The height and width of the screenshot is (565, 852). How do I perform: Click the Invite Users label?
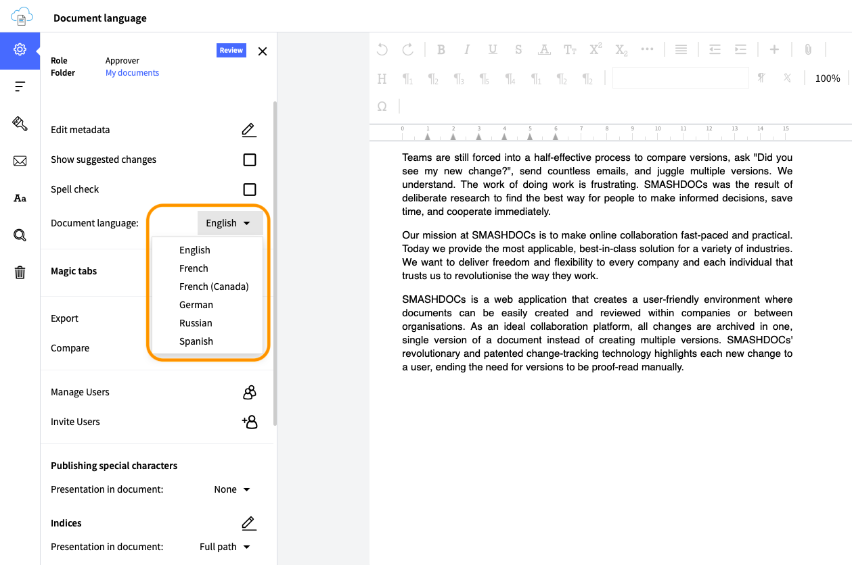75,422
